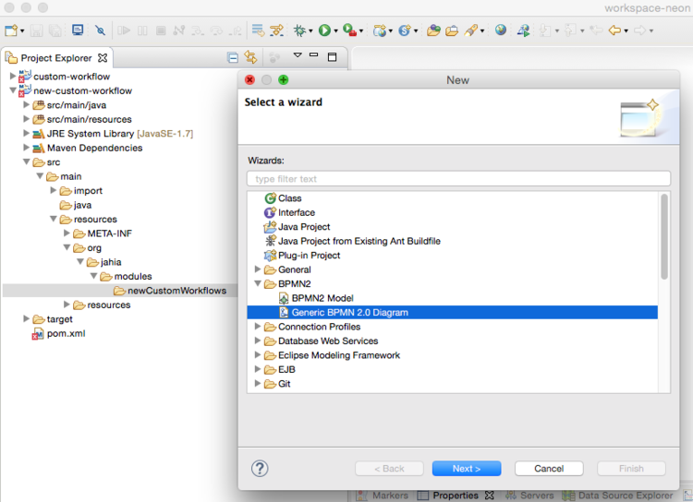Image resolution: width=693 pixels, height=502 pixels.
Task: Click the Run External Tools icon
Action: click(x=349, y=30)
